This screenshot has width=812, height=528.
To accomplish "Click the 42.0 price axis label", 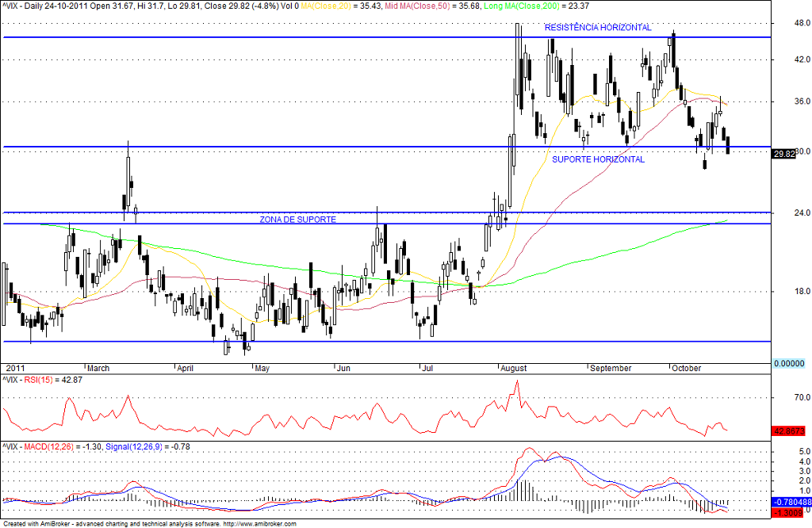I will pos(802,60).
